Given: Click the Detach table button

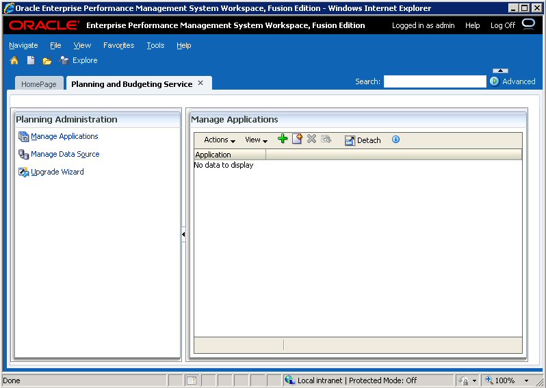Looking at the screenshot, I should [363, 140].
